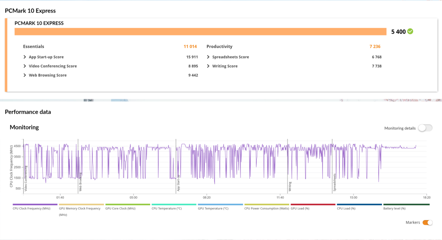The height and width of the screenshot is (240, 442).
Task: Click the Video Conferencing value 8 895
Action: coord(193,66)
